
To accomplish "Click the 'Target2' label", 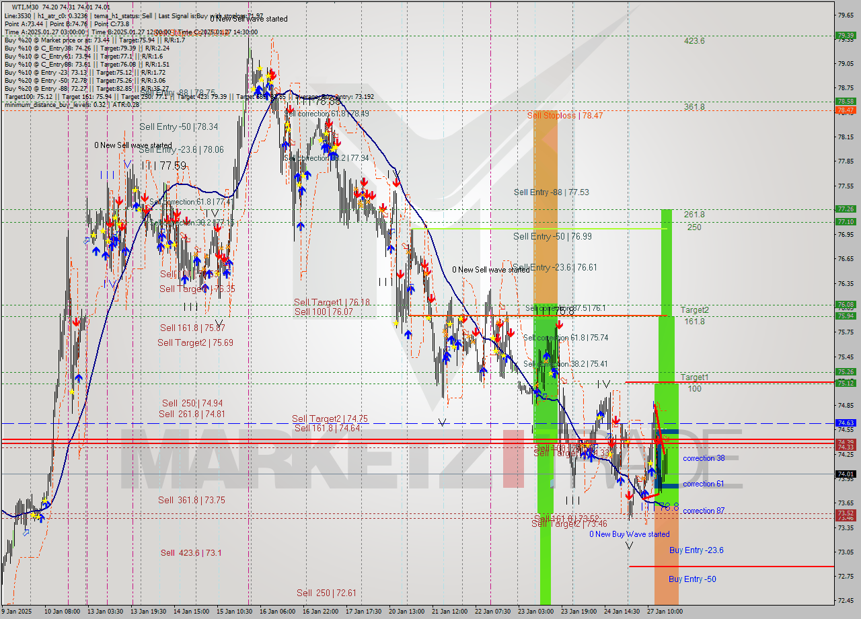I will click(x=694, y=310).
